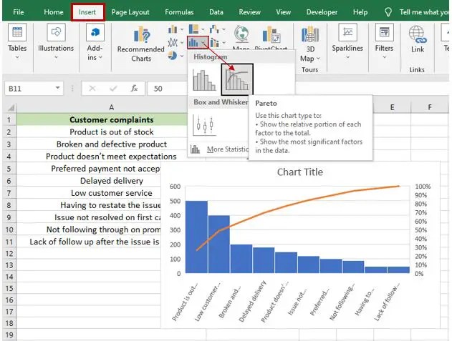The image size is (452, 341).
Task: Open the Illustrations group button
Action: [56, 41]
